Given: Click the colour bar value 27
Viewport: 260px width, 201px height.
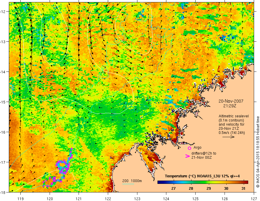Looking at the screenshot, I should point(173,189).
